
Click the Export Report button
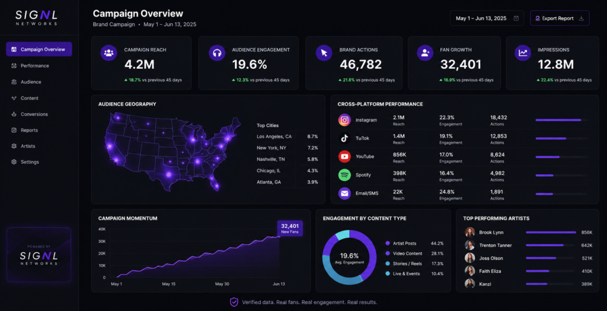560,18
